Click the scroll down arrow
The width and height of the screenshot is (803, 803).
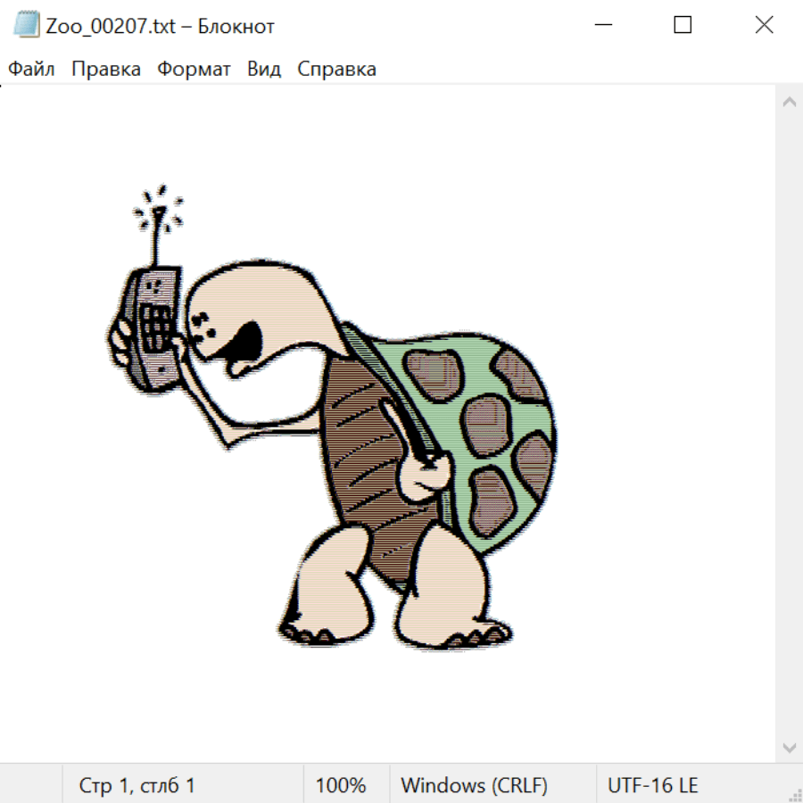pyautogui.click(x=789, y=747)
